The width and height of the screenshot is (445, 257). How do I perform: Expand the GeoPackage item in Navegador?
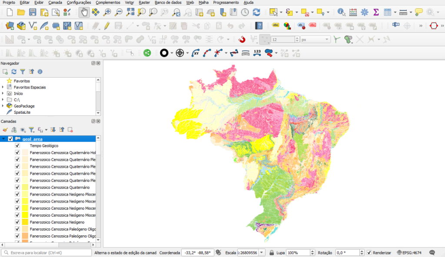click(x=3, y=106)
